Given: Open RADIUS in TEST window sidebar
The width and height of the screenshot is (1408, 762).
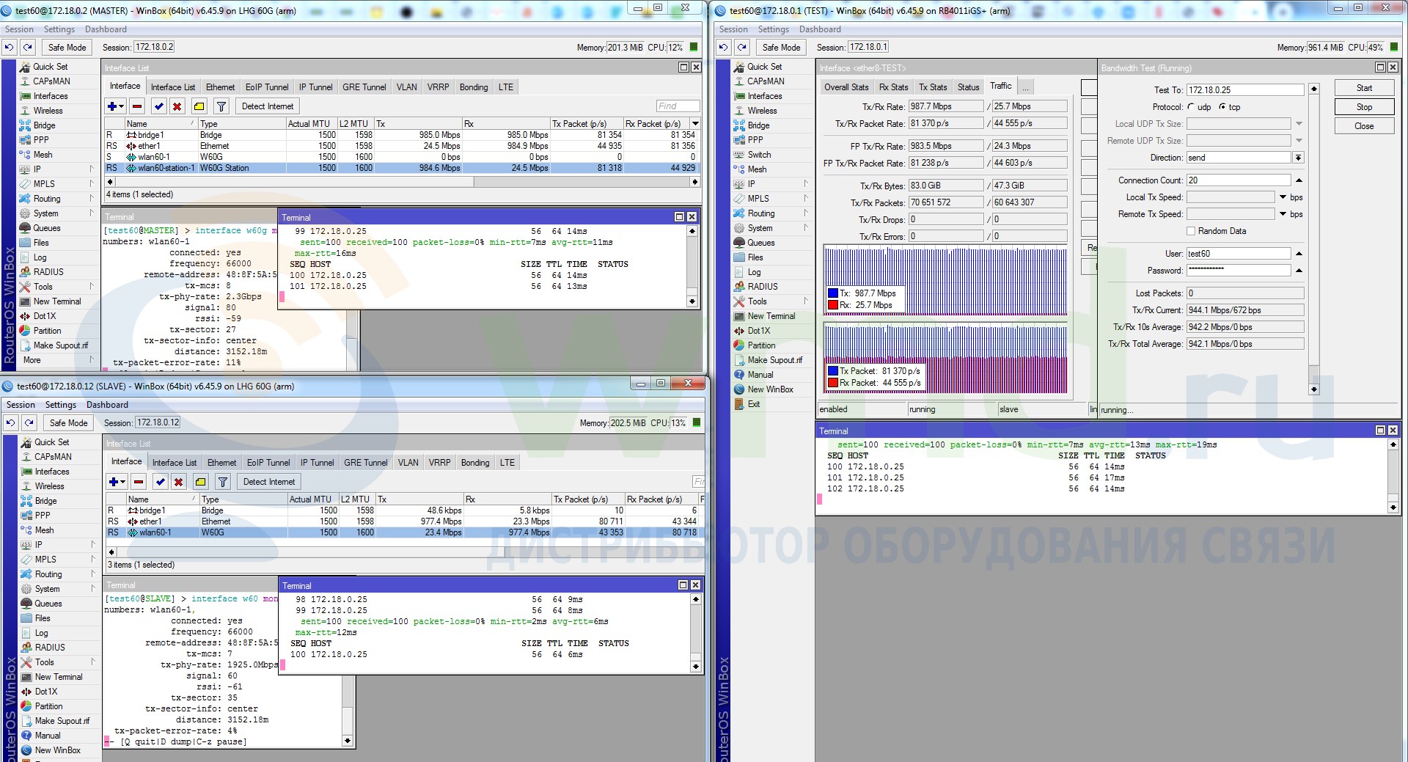Looking at the screenshot, I should click(763, 286).
